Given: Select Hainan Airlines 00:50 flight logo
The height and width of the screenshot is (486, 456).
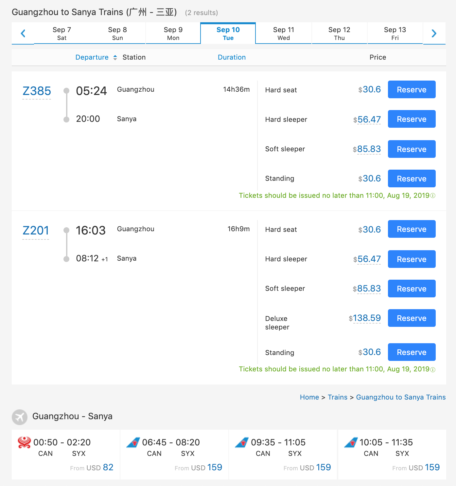Looking at the screenshot, I should coord(24,442).
